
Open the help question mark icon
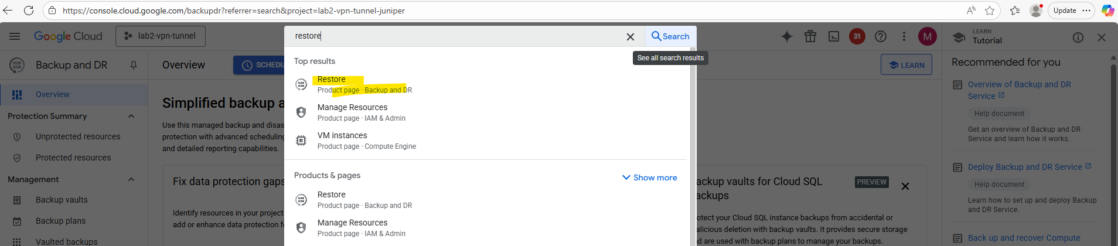click(881, 36)
